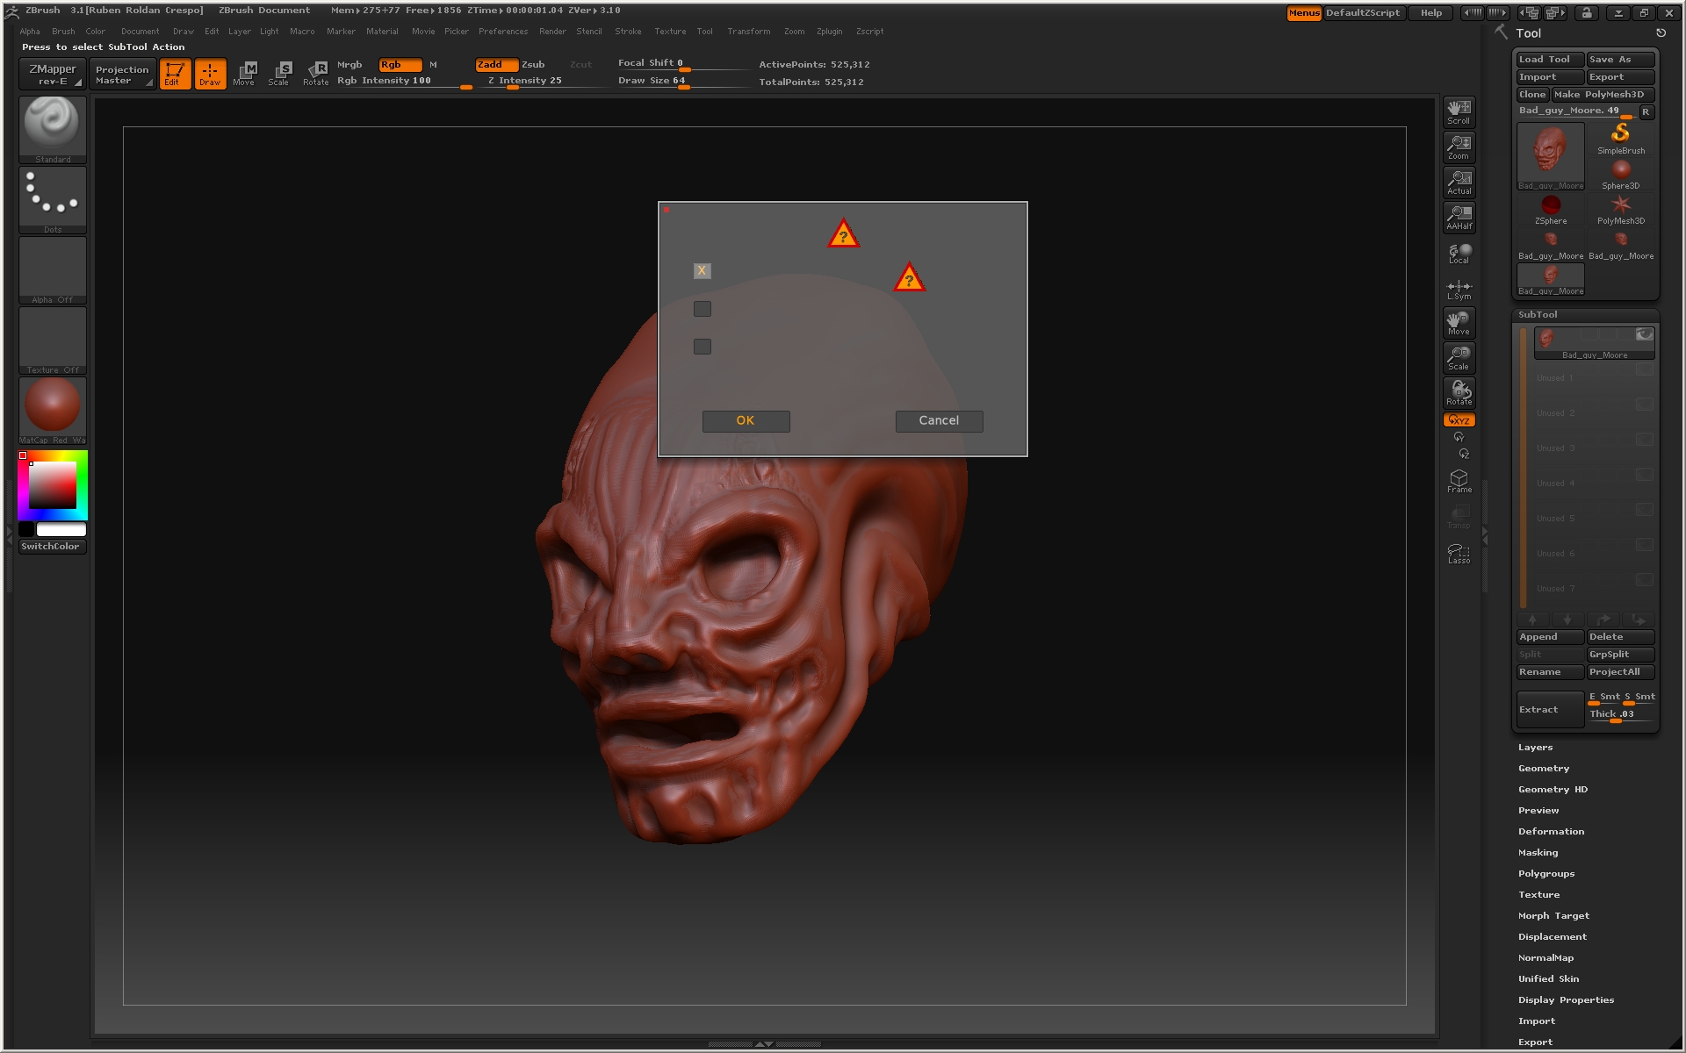Click the right-shelf Move view icon

coord(1459,322)
